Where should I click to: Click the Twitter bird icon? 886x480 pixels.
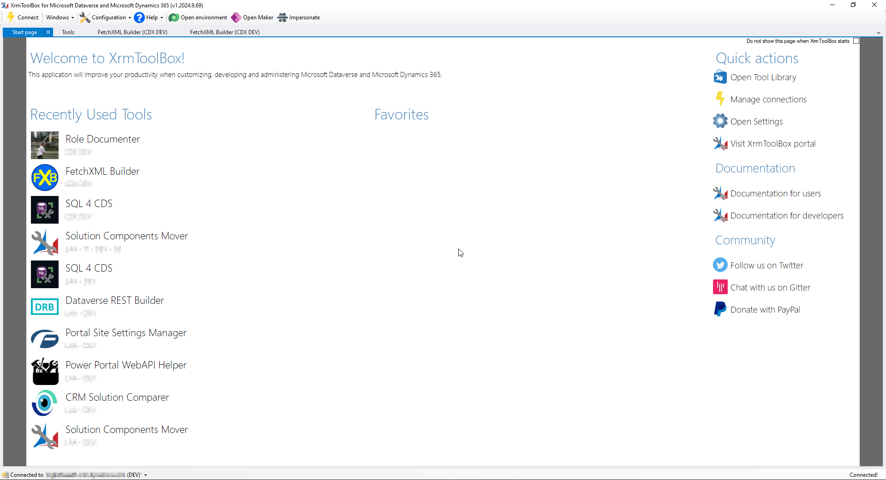720,265
